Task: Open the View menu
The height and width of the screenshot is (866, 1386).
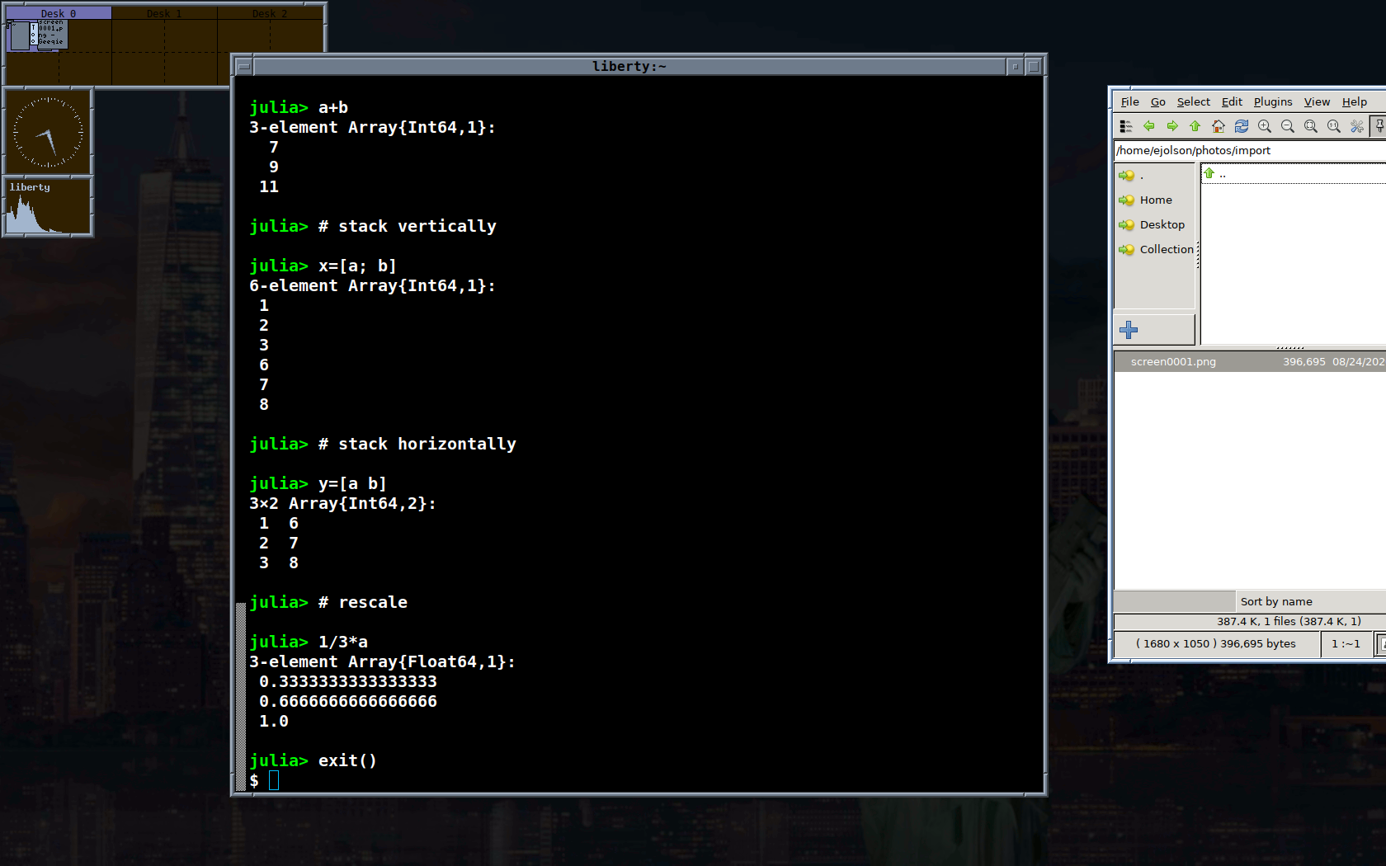Action: 1316,101
